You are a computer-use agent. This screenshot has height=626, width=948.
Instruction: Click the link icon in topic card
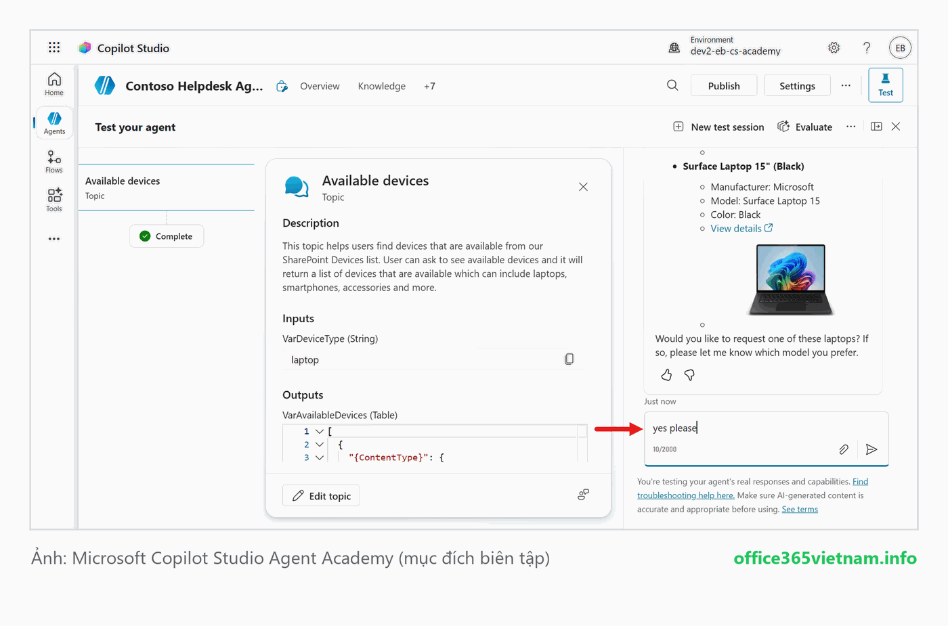tap(583, 495)
